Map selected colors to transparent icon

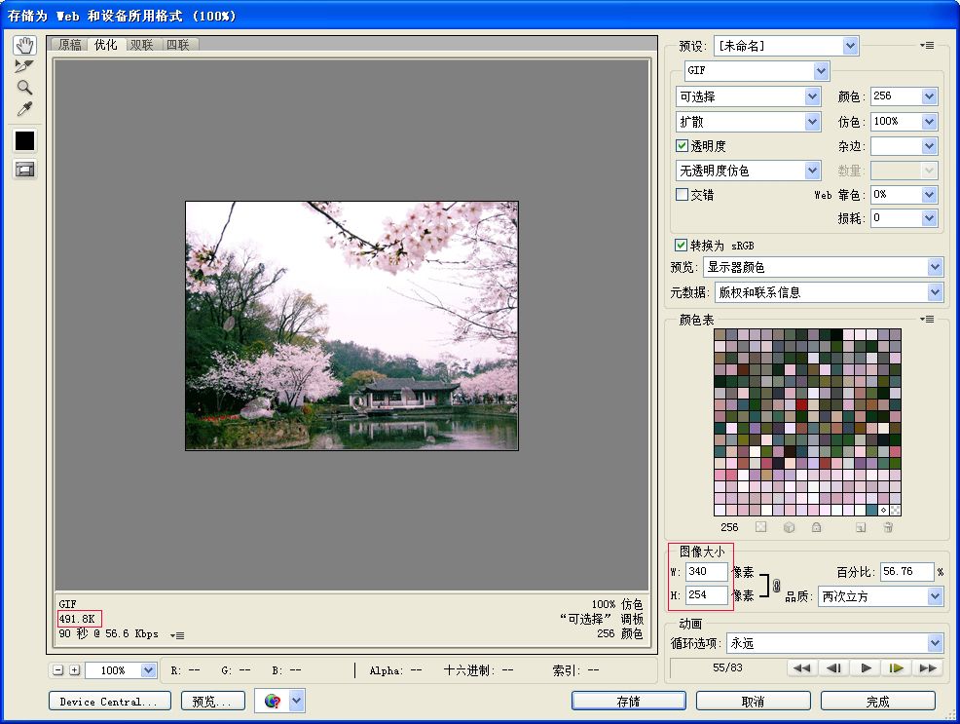[760, 527]
